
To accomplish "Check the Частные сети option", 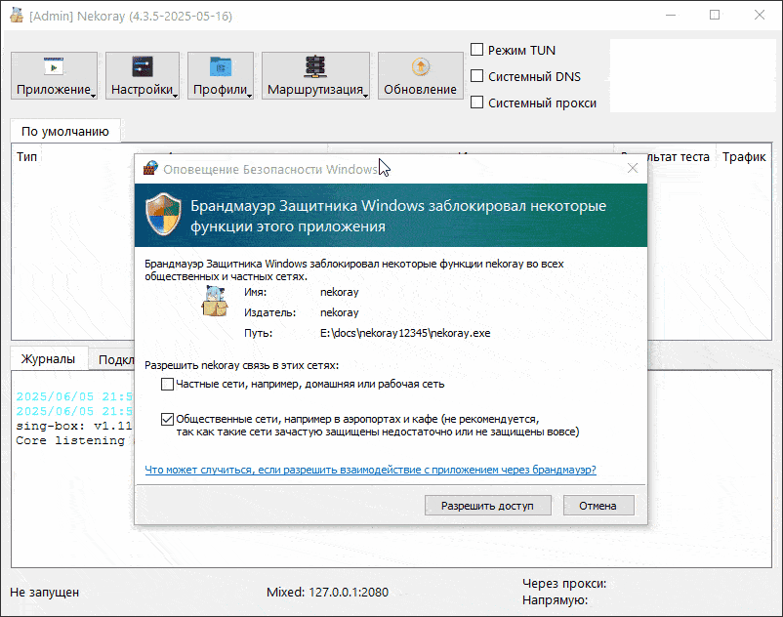I will click(x=168, y=385).
